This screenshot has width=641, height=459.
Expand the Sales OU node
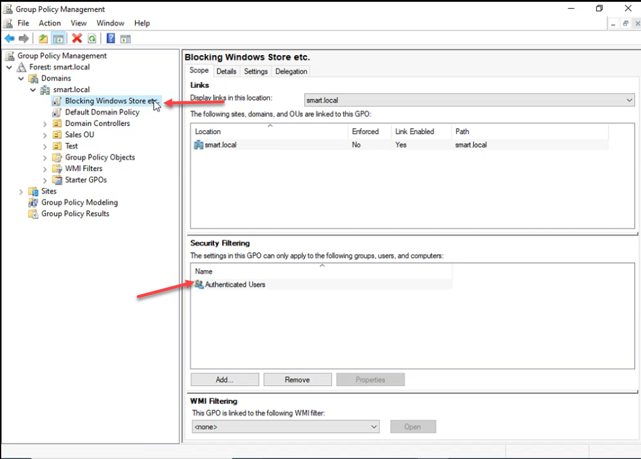[45, 135]
